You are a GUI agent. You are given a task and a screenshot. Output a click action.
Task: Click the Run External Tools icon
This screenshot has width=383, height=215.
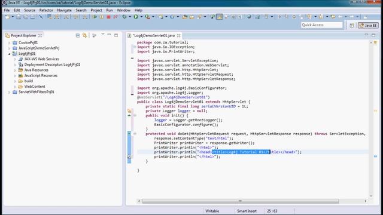[x=147, y=17]
